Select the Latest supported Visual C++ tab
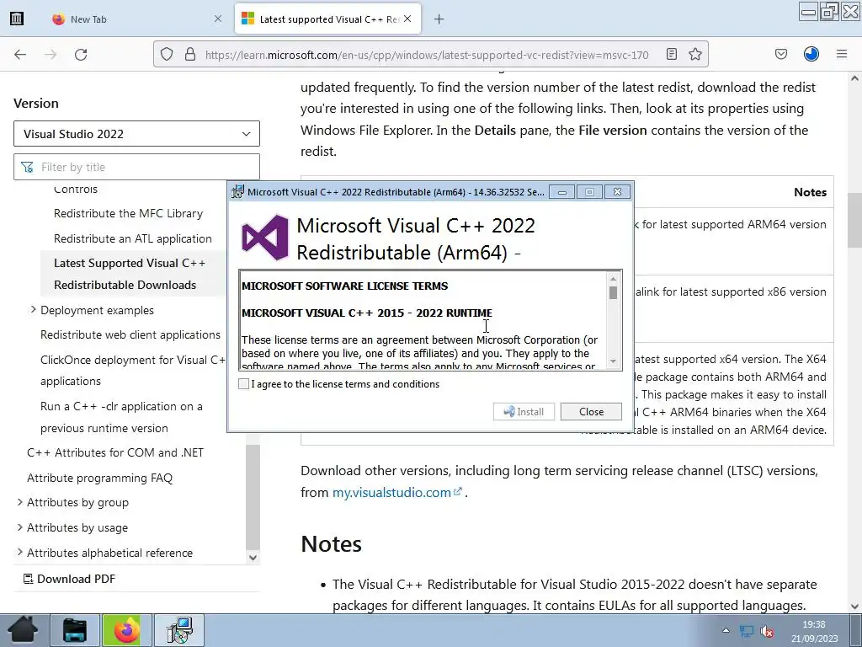The height and width of the screenshot is (647, 862). point(328,19)
